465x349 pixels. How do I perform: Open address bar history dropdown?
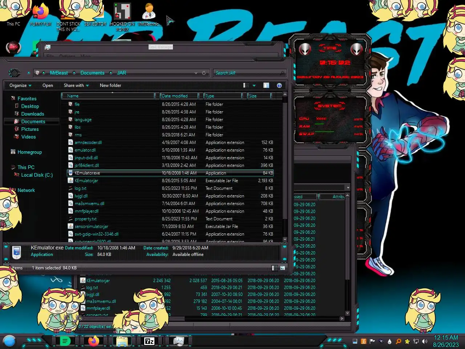tap(196, 73)
